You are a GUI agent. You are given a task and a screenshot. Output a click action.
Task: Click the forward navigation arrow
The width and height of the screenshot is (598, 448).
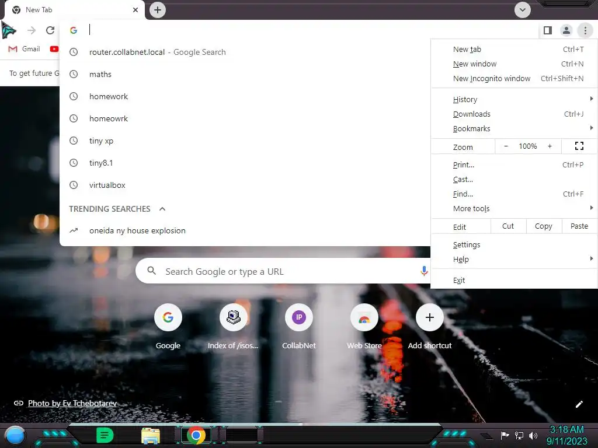tap(32, 30)
